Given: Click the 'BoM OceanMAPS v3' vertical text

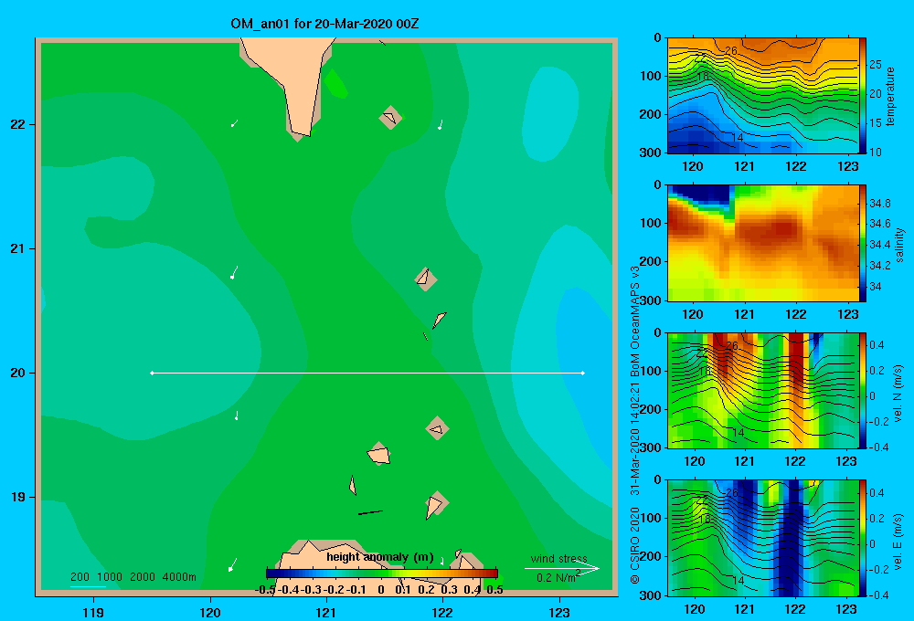Looking at the screenshot, I should coord(635,321).
